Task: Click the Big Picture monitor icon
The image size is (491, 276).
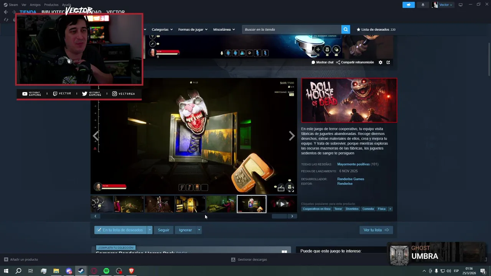Action: [461, 5]
